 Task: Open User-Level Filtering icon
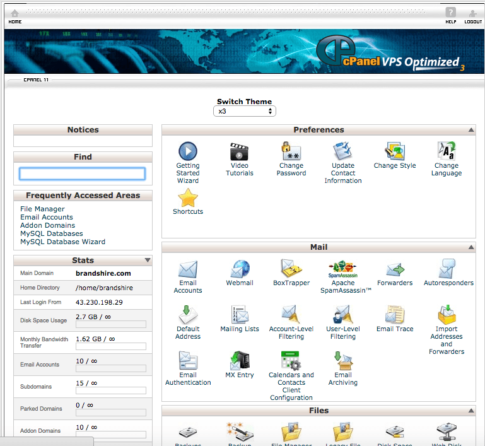pyautogui.click(x=342, y=315)
